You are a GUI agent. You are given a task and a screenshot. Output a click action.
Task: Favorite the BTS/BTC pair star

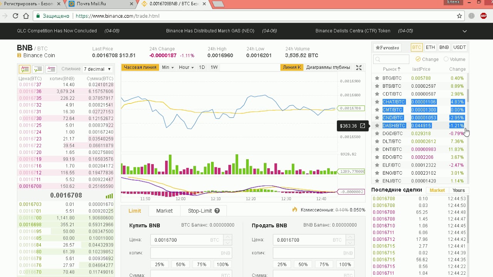377,86
